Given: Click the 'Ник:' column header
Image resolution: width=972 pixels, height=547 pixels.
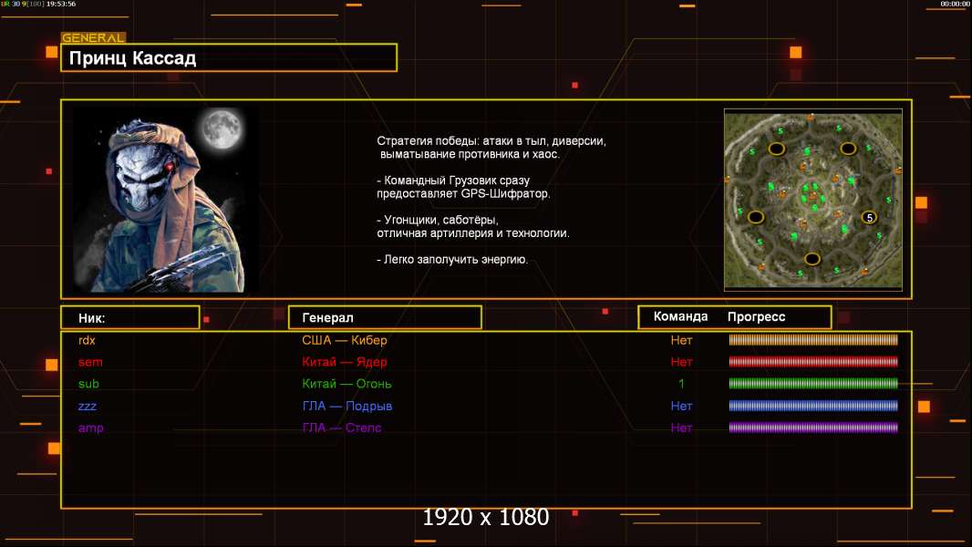Looking at the screenshot, I should [x=130, y=318].
